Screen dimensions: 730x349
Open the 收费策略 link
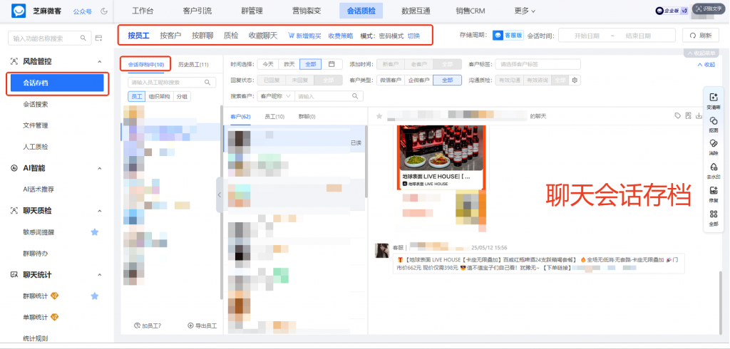point(340,36)
